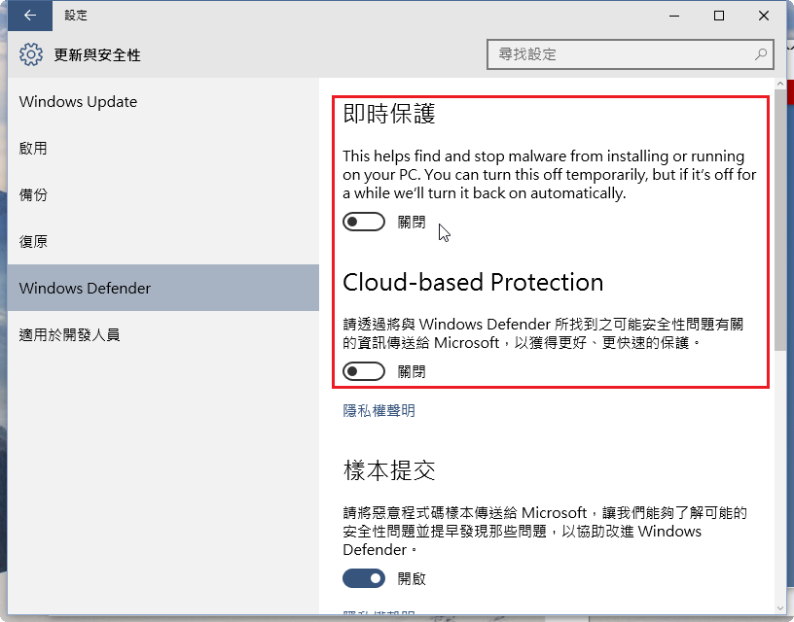
Task: Click the search magnifier icon
Action: pyautogui.click(x=761, y=54)
